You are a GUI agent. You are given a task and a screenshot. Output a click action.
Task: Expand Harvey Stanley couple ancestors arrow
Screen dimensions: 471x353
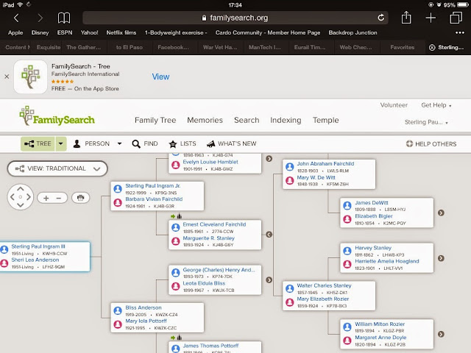click(441, 258)
